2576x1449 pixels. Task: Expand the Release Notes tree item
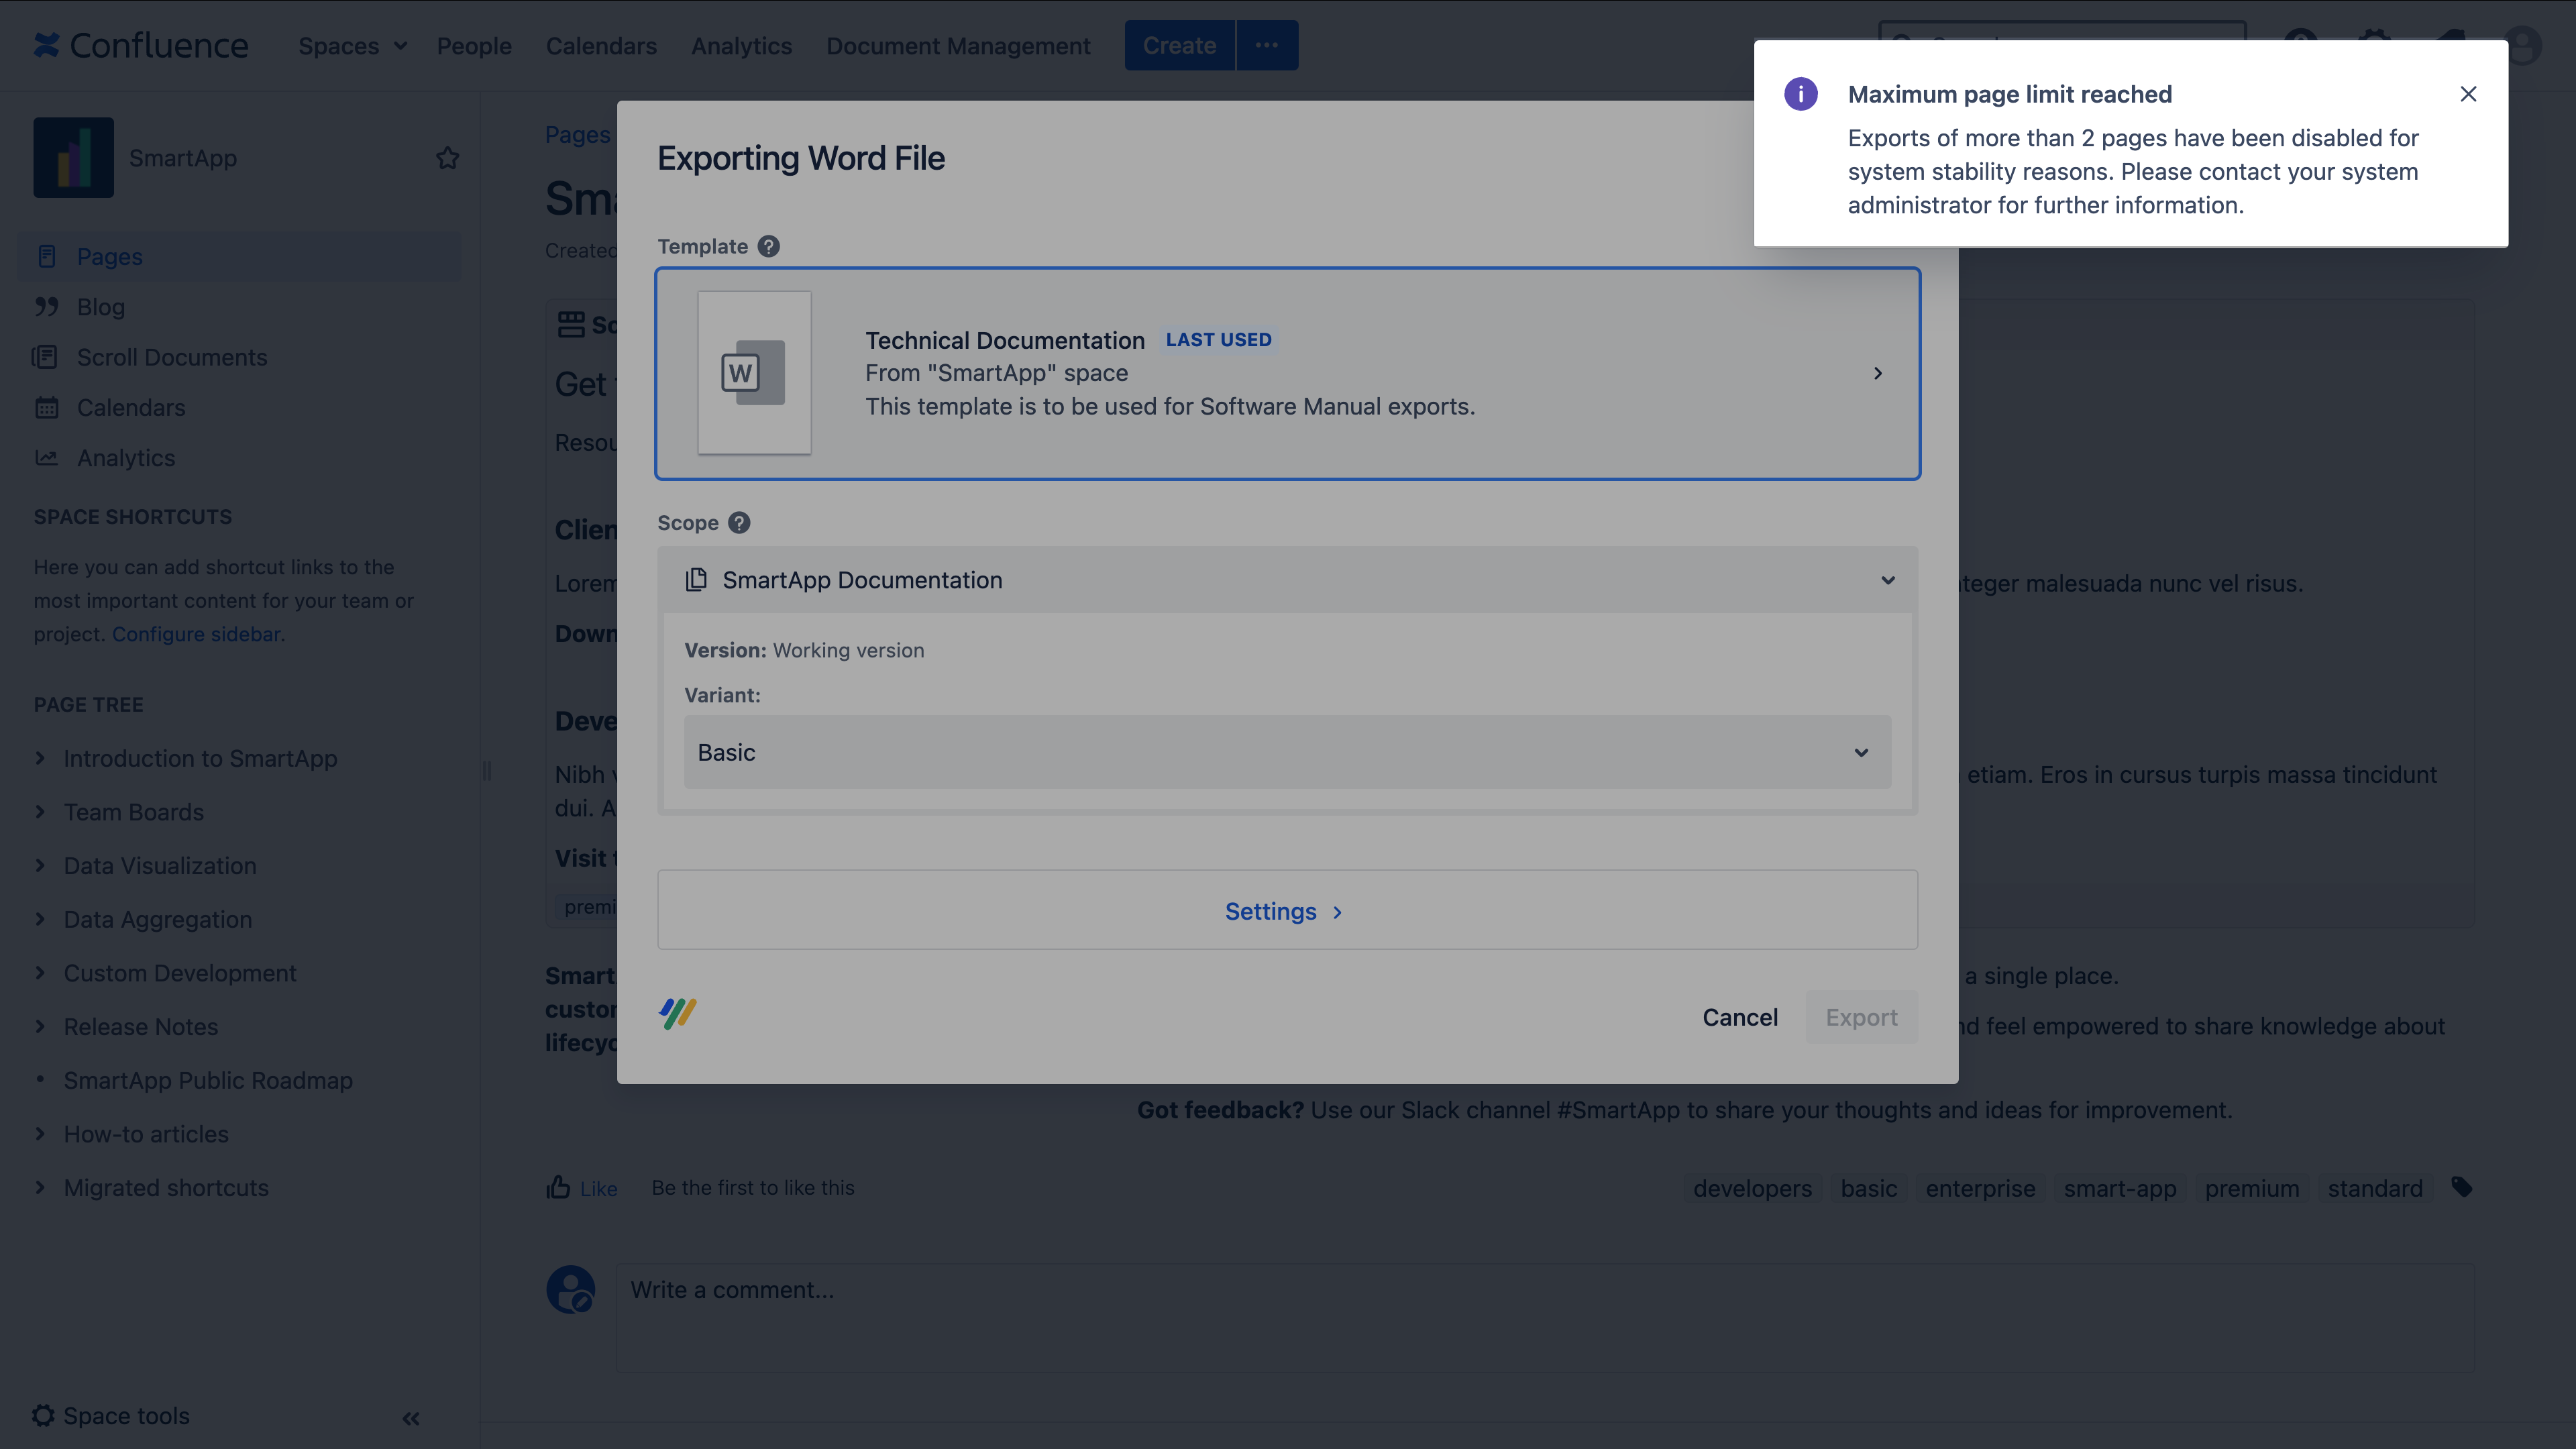[40, 1026]
